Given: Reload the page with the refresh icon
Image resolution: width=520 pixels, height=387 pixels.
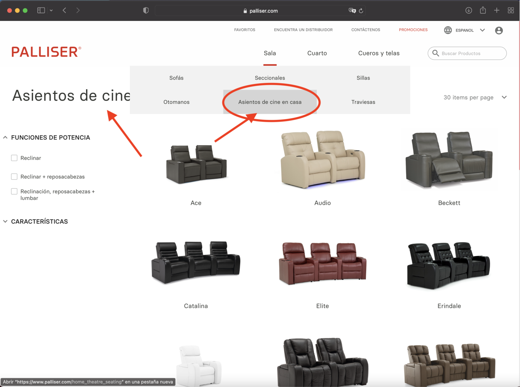Looking at the screenshot, I should tap(361, 11).
